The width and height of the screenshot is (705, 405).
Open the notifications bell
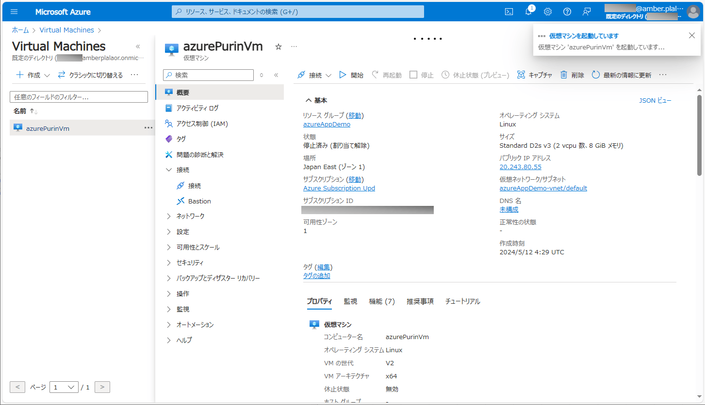pos(528,12)
